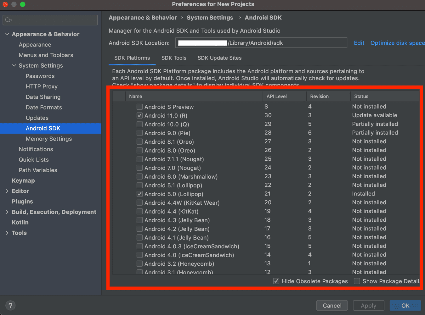Enable Show Package Details checkbox

point(357,281)
